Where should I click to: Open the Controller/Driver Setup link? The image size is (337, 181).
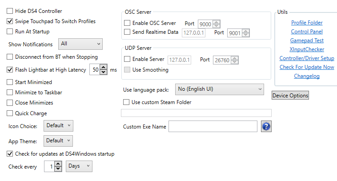(x=307, y=58)
